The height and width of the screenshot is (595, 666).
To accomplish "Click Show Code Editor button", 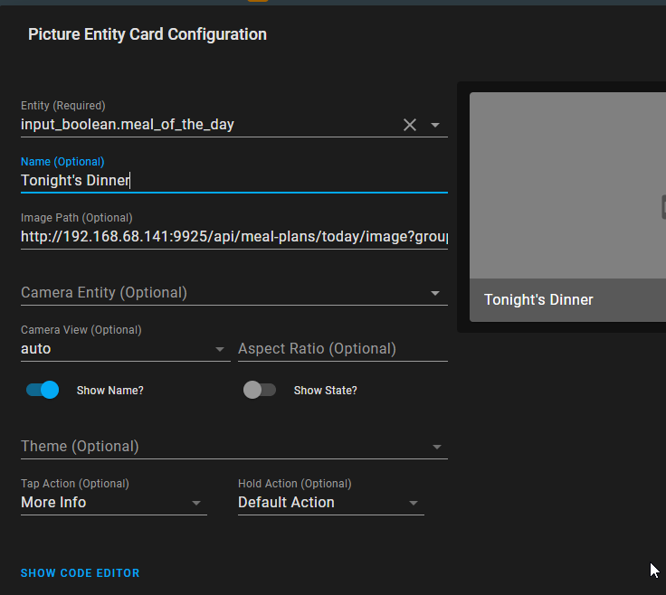I will 81,573.
